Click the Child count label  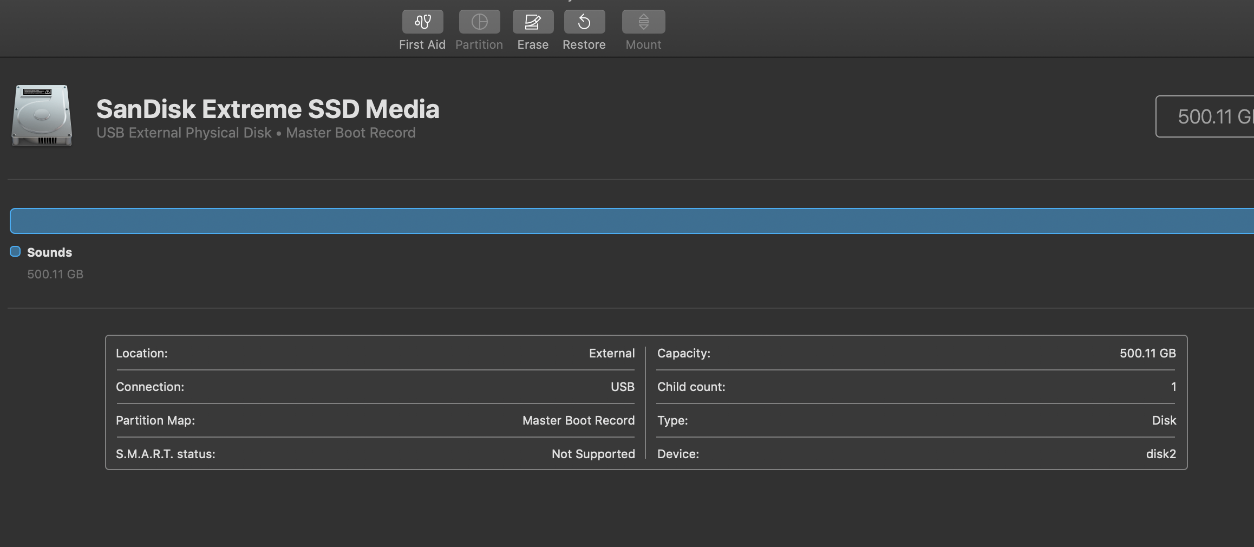coord(691,387)
